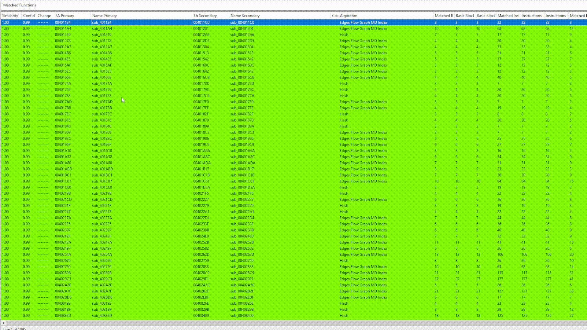Viewport: 587px width, 330px height.
Task: Select primary function sub_402397
Action: tap(102, 230)
